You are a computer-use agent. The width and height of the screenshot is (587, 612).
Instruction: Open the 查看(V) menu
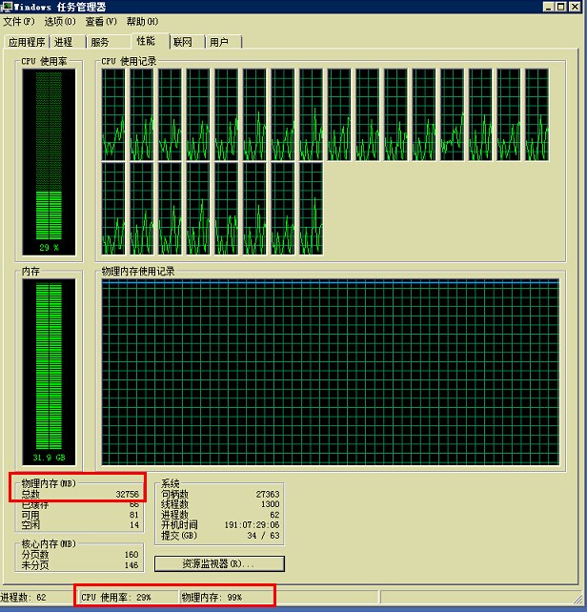(x=101, y=21)
